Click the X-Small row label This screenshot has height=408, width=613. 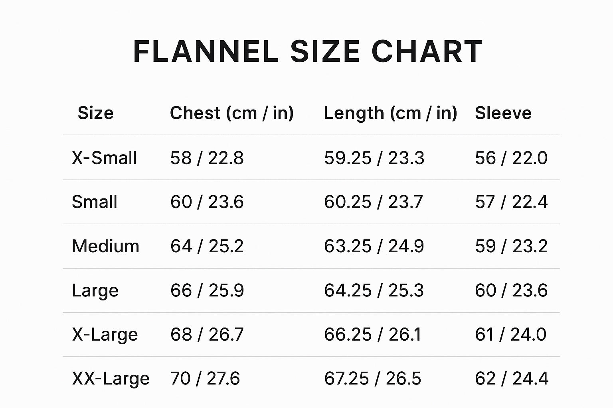click(104, 158)
